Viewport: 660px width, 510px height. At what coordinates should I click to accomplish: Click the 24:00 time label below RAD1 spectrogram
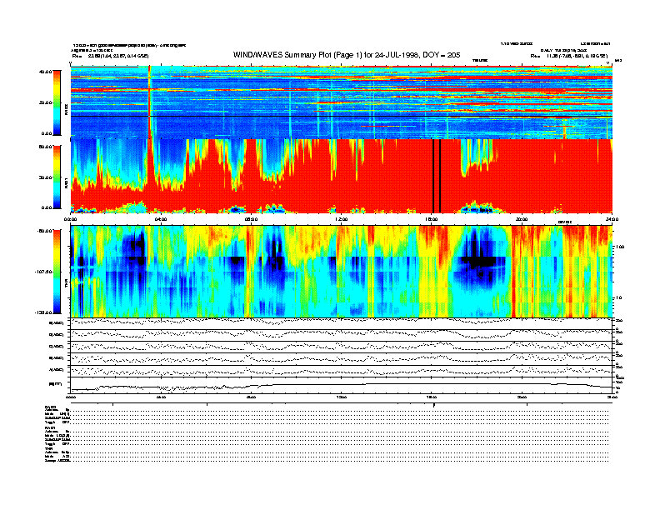point(612,219)
